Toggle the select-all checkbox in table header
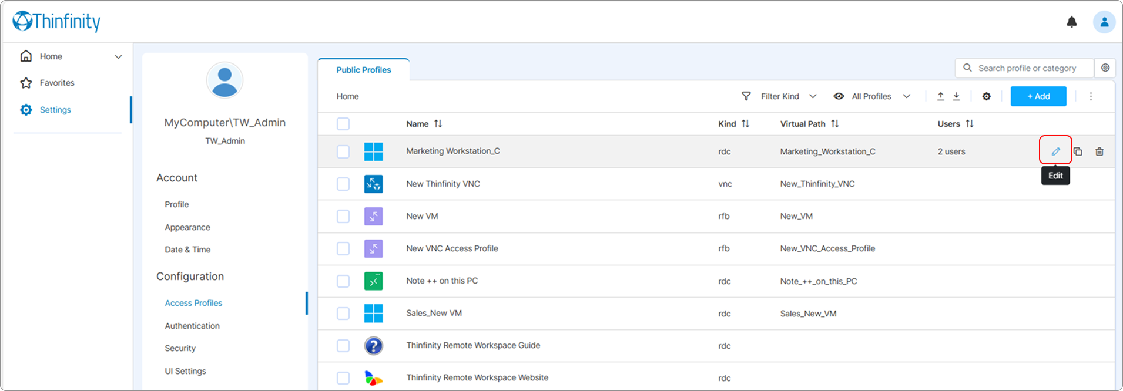The width and height of the screenshot is (1123, 391). pyautogui.click(x=343, y=124)
